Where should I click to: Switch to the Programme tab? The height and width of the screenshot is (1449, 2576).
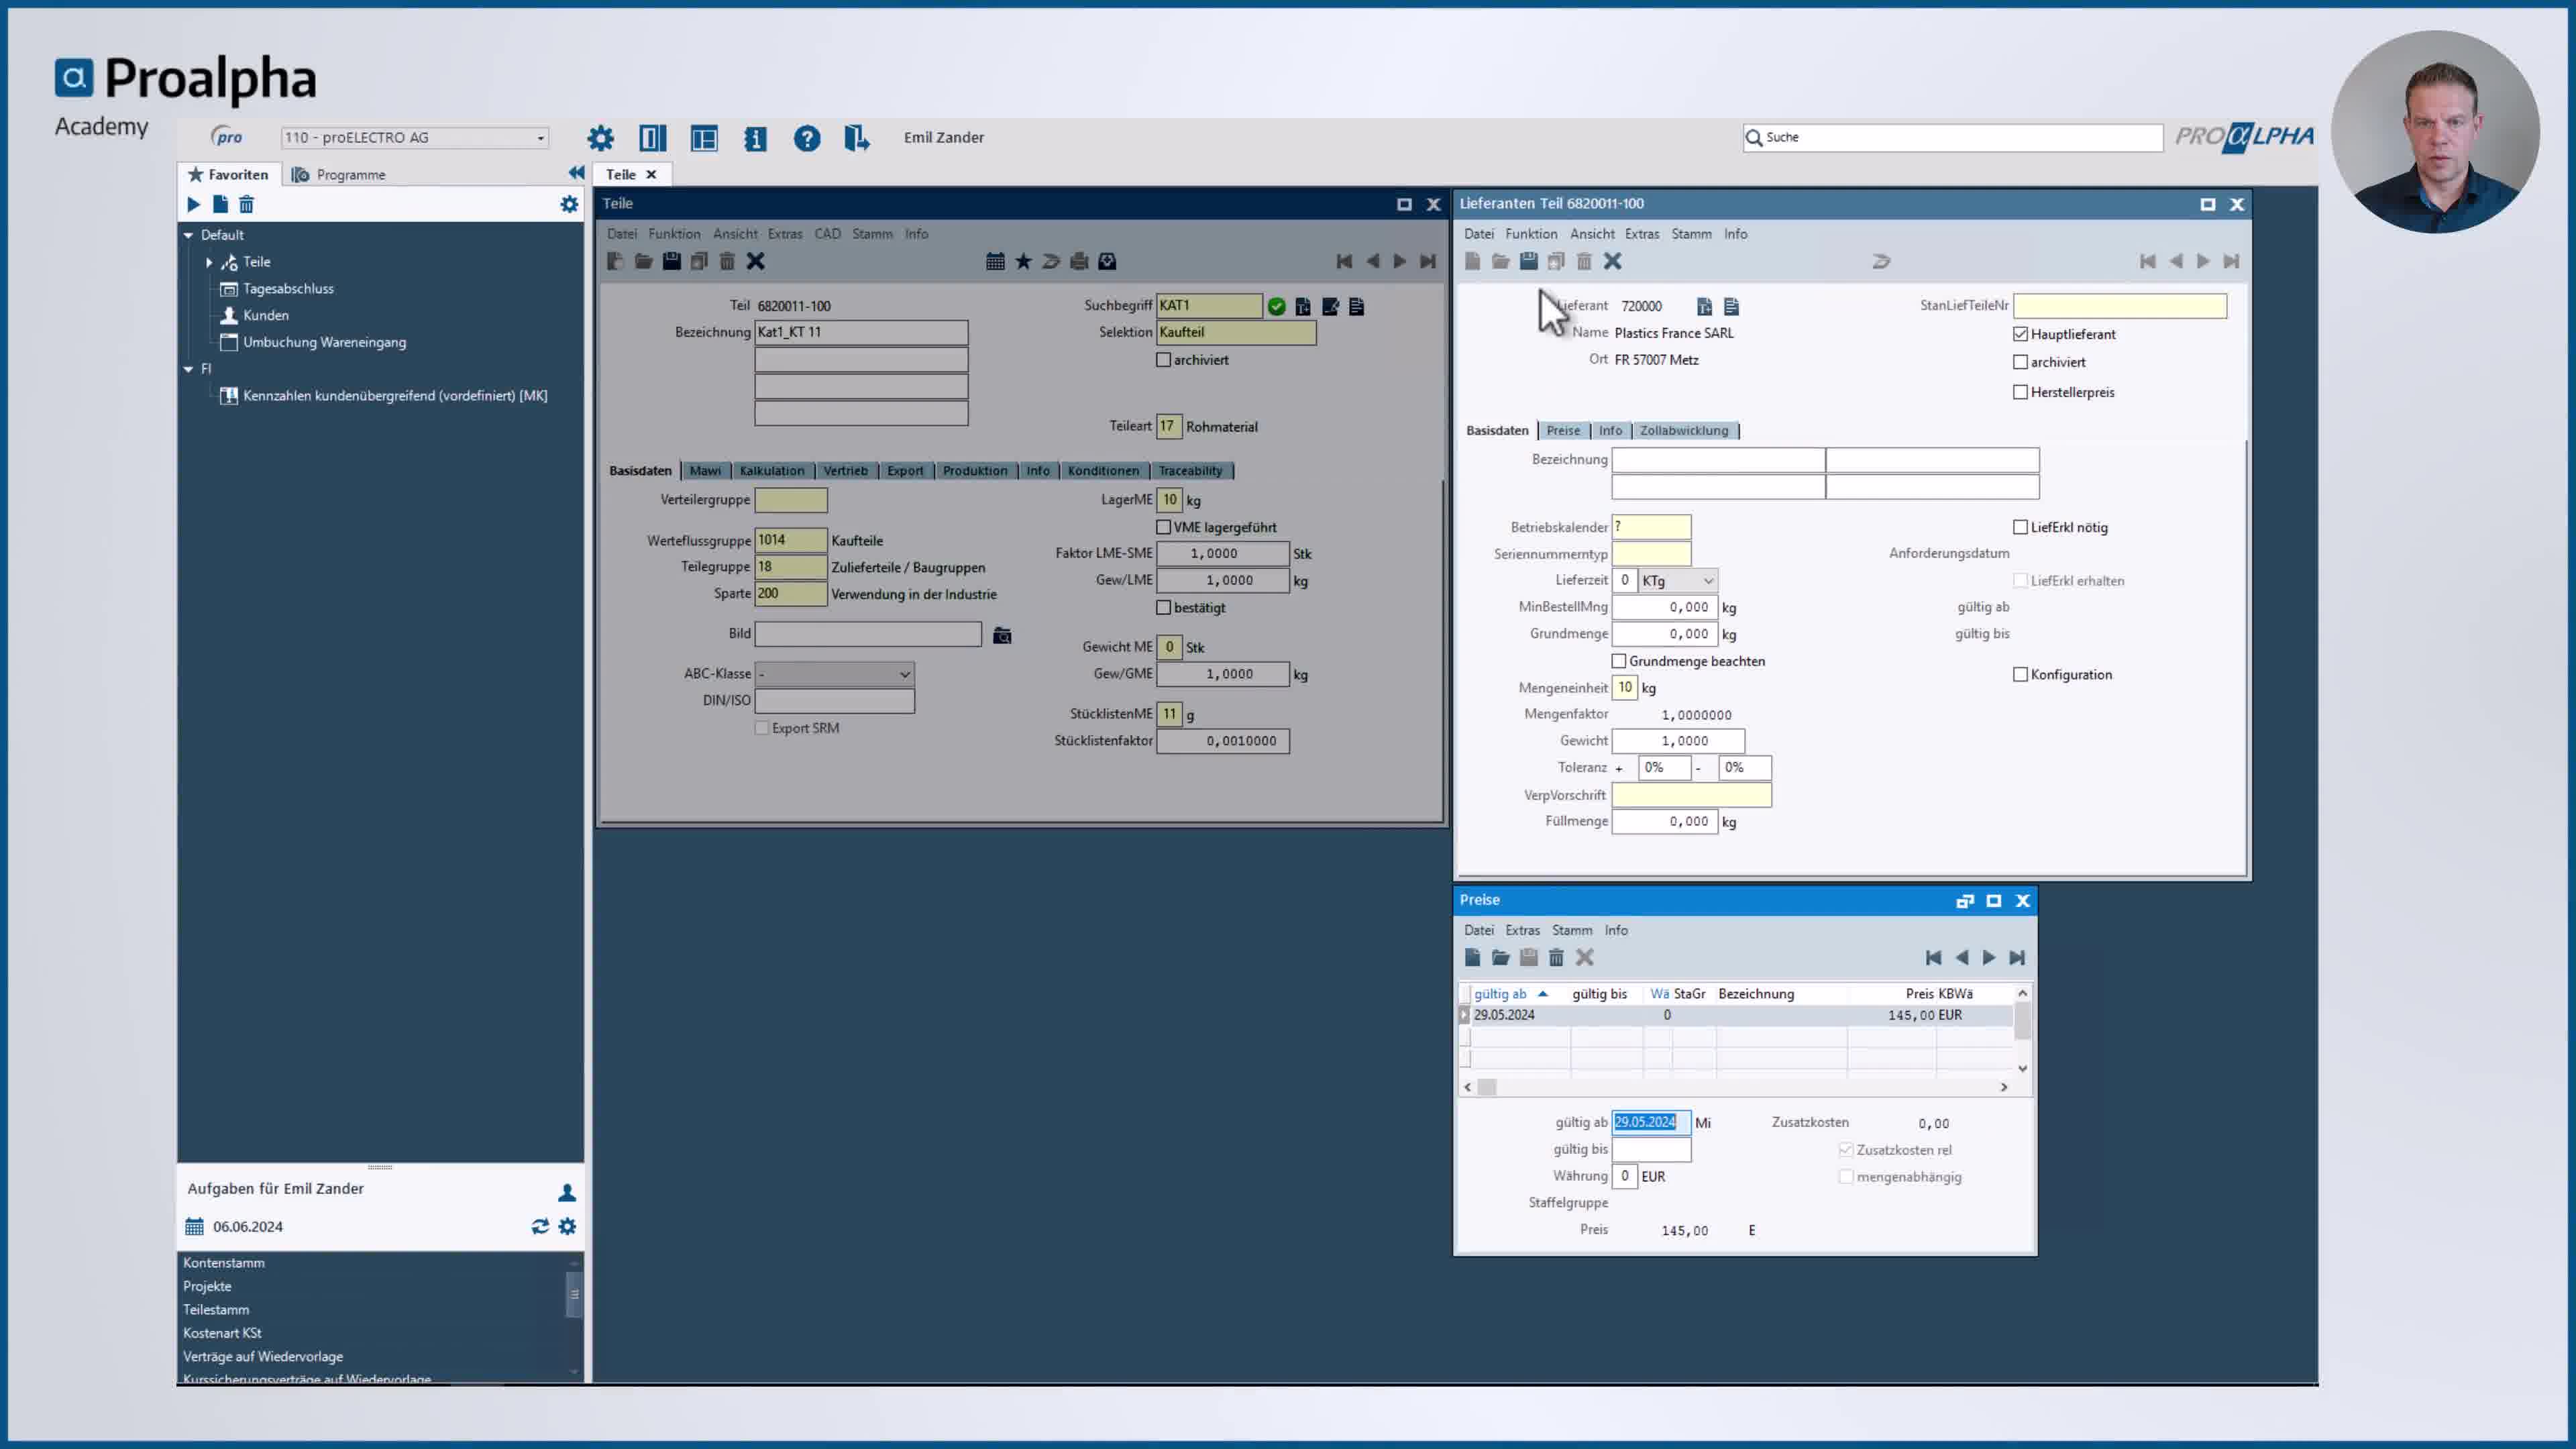(x=339, y=174)
